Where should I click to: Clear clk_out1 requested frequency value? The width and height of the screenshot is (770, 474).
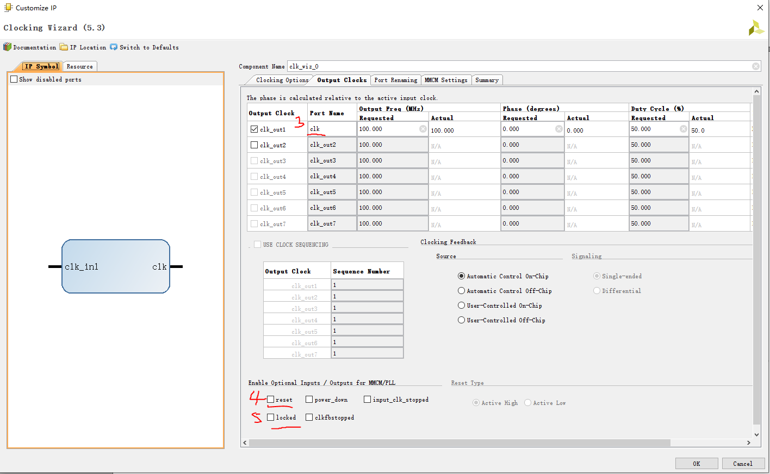point(423,129)
